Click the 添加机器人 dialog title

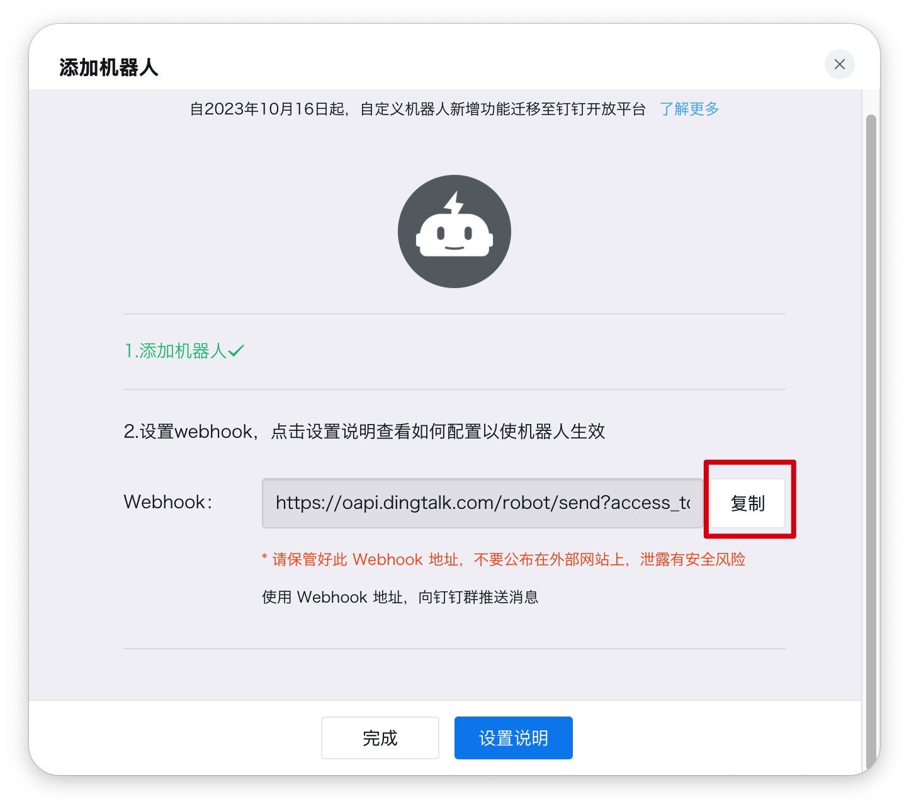coord(108,67)
